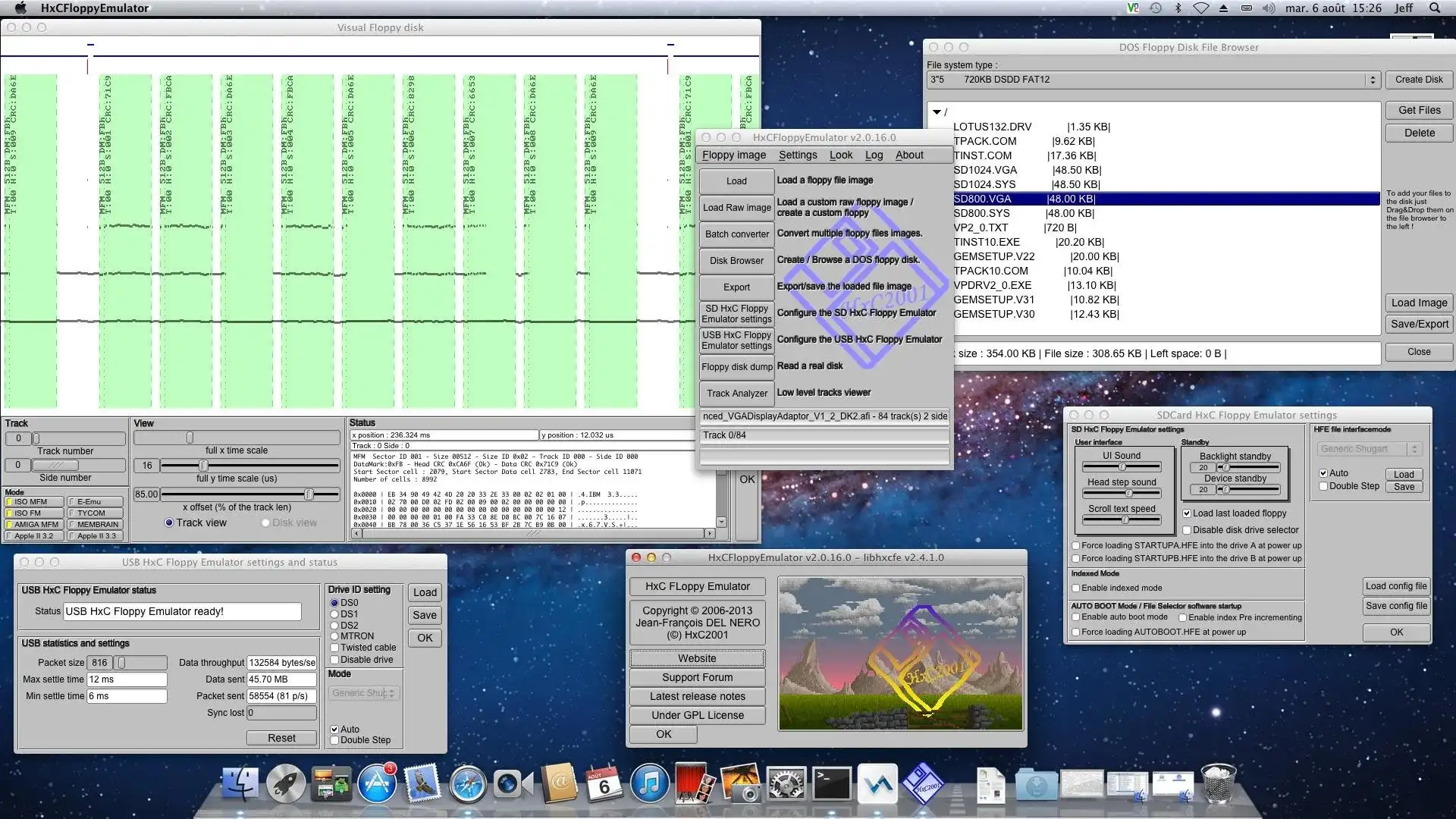Click the Track Analyzer icon

[737, 392]
